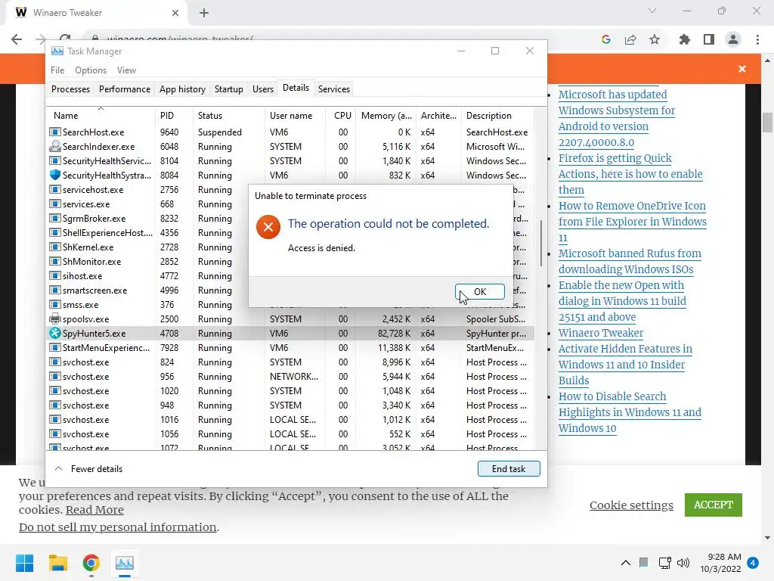Screen dimensions: 774x581
Task: Open Disable Search Highlights article link
Action: click(x=630, y=412)
